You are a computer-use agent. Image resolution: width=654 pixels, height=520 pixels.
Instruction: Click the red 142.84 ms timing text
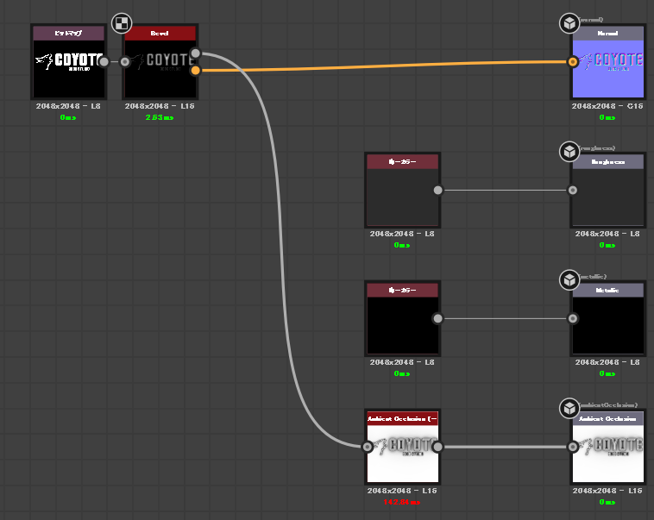point(402,502)
